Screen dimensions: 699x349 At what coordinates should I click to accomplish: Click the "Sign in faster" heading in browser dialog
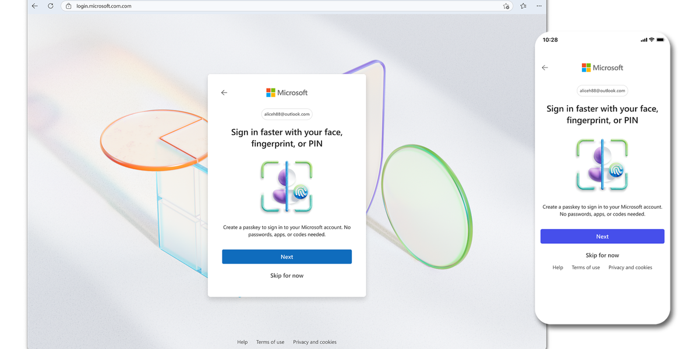[x=287, y=138]
